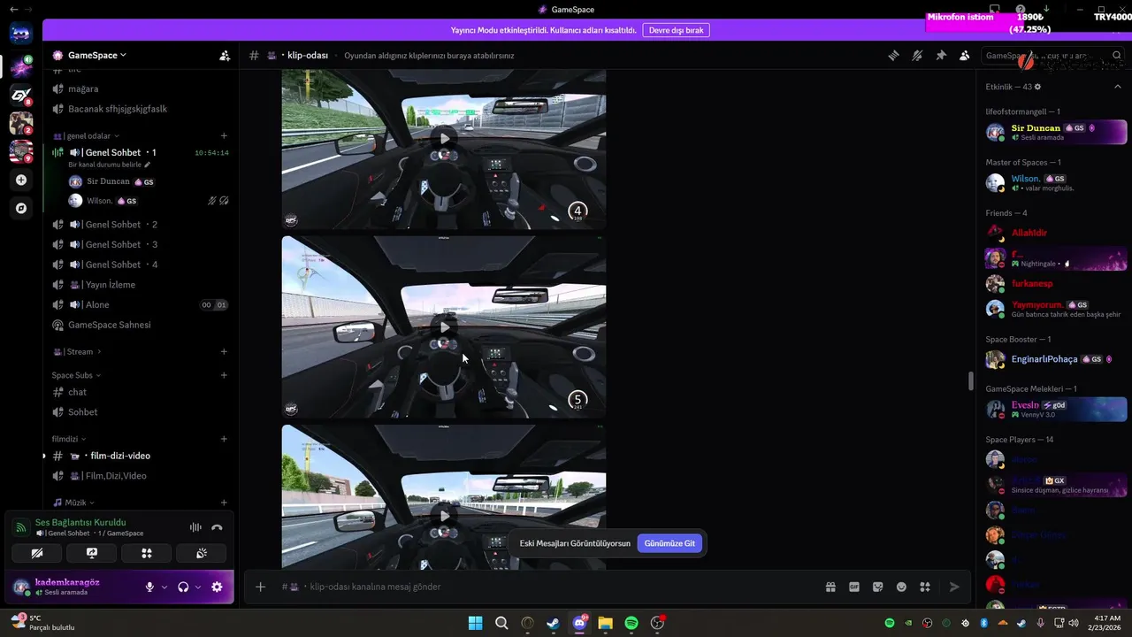The height and width of the screenshot is (637, 1132).
Task: Open sticker picker
Action: (878, 587)
